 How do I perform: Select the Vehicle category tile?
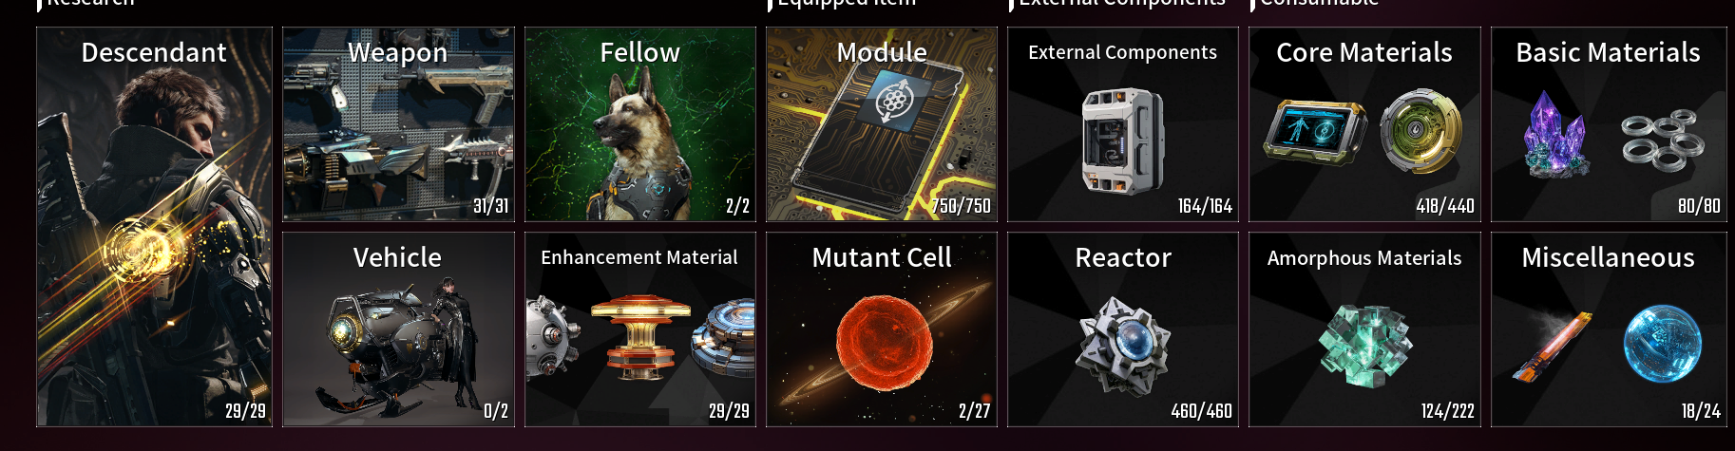click(398, 329)
